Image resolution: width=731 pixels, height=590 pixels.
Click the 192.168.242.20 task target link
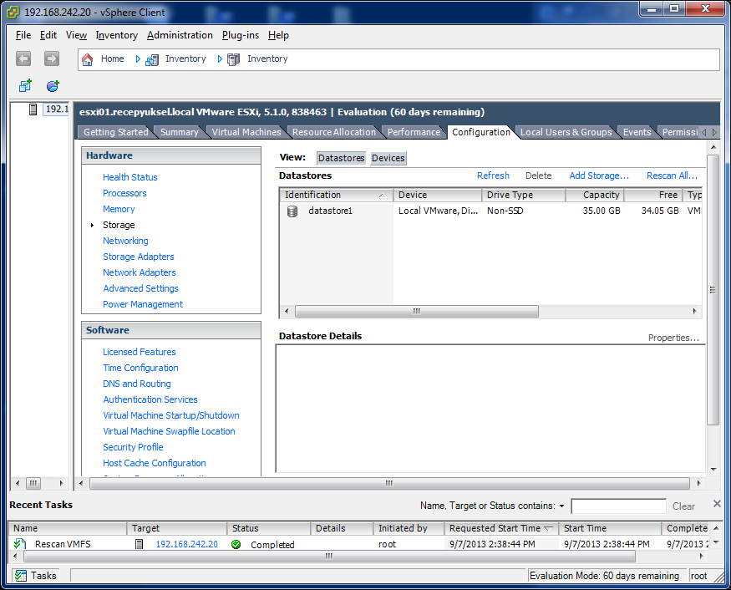[186, 544]
